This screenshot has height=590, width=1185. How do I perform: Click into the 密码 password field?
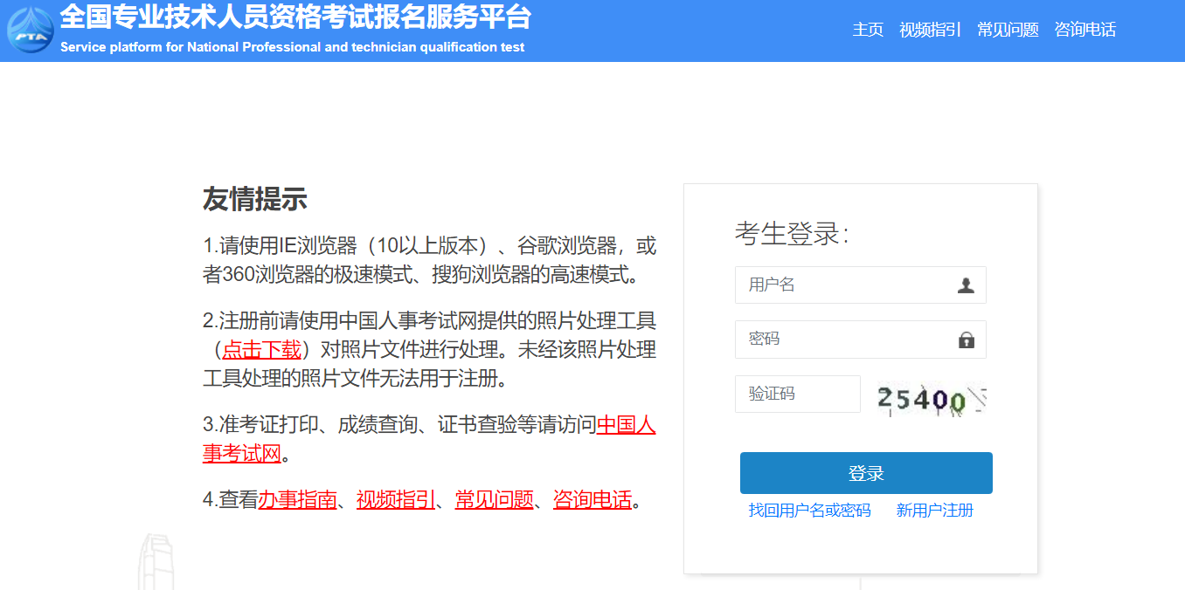[x=843, y=340]
